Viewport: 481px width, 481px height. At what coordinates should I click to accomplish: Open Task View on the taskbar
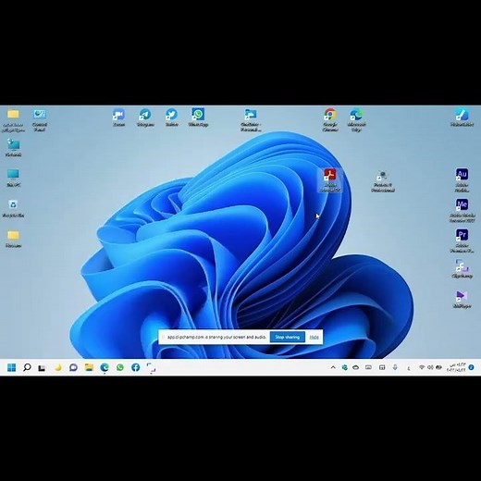click(42, 367)
